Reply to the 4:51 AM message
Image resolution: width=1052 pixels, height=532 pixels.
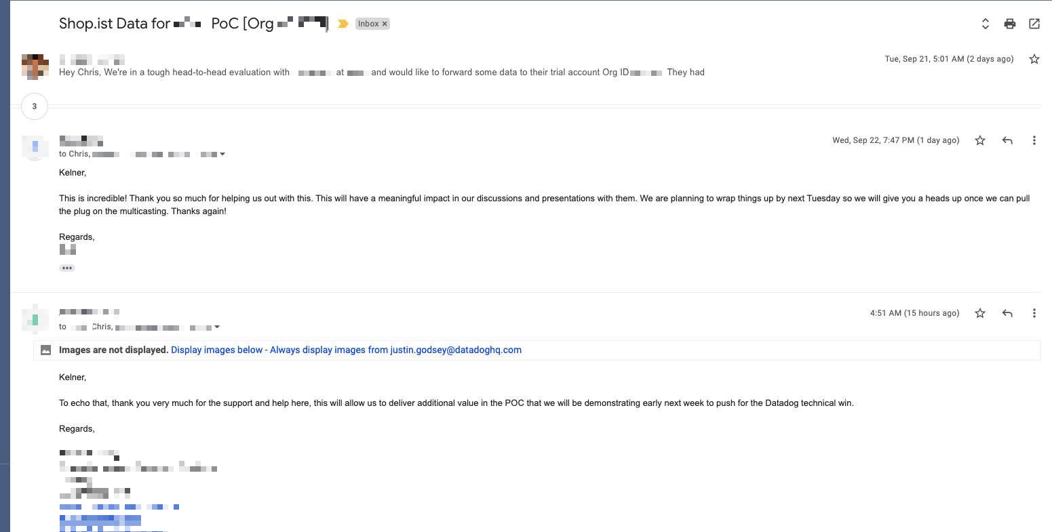pyautogui.click(x=1007, y=313)
